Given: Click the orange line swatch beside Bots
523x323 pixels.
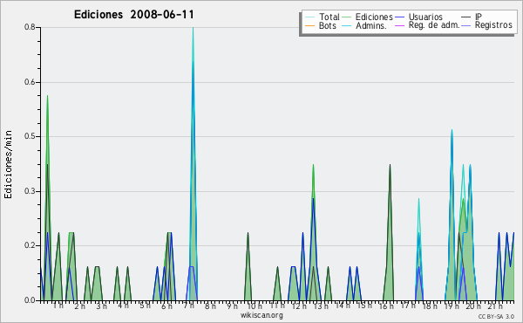Looking at the screenshot, I should coord(309,26).
